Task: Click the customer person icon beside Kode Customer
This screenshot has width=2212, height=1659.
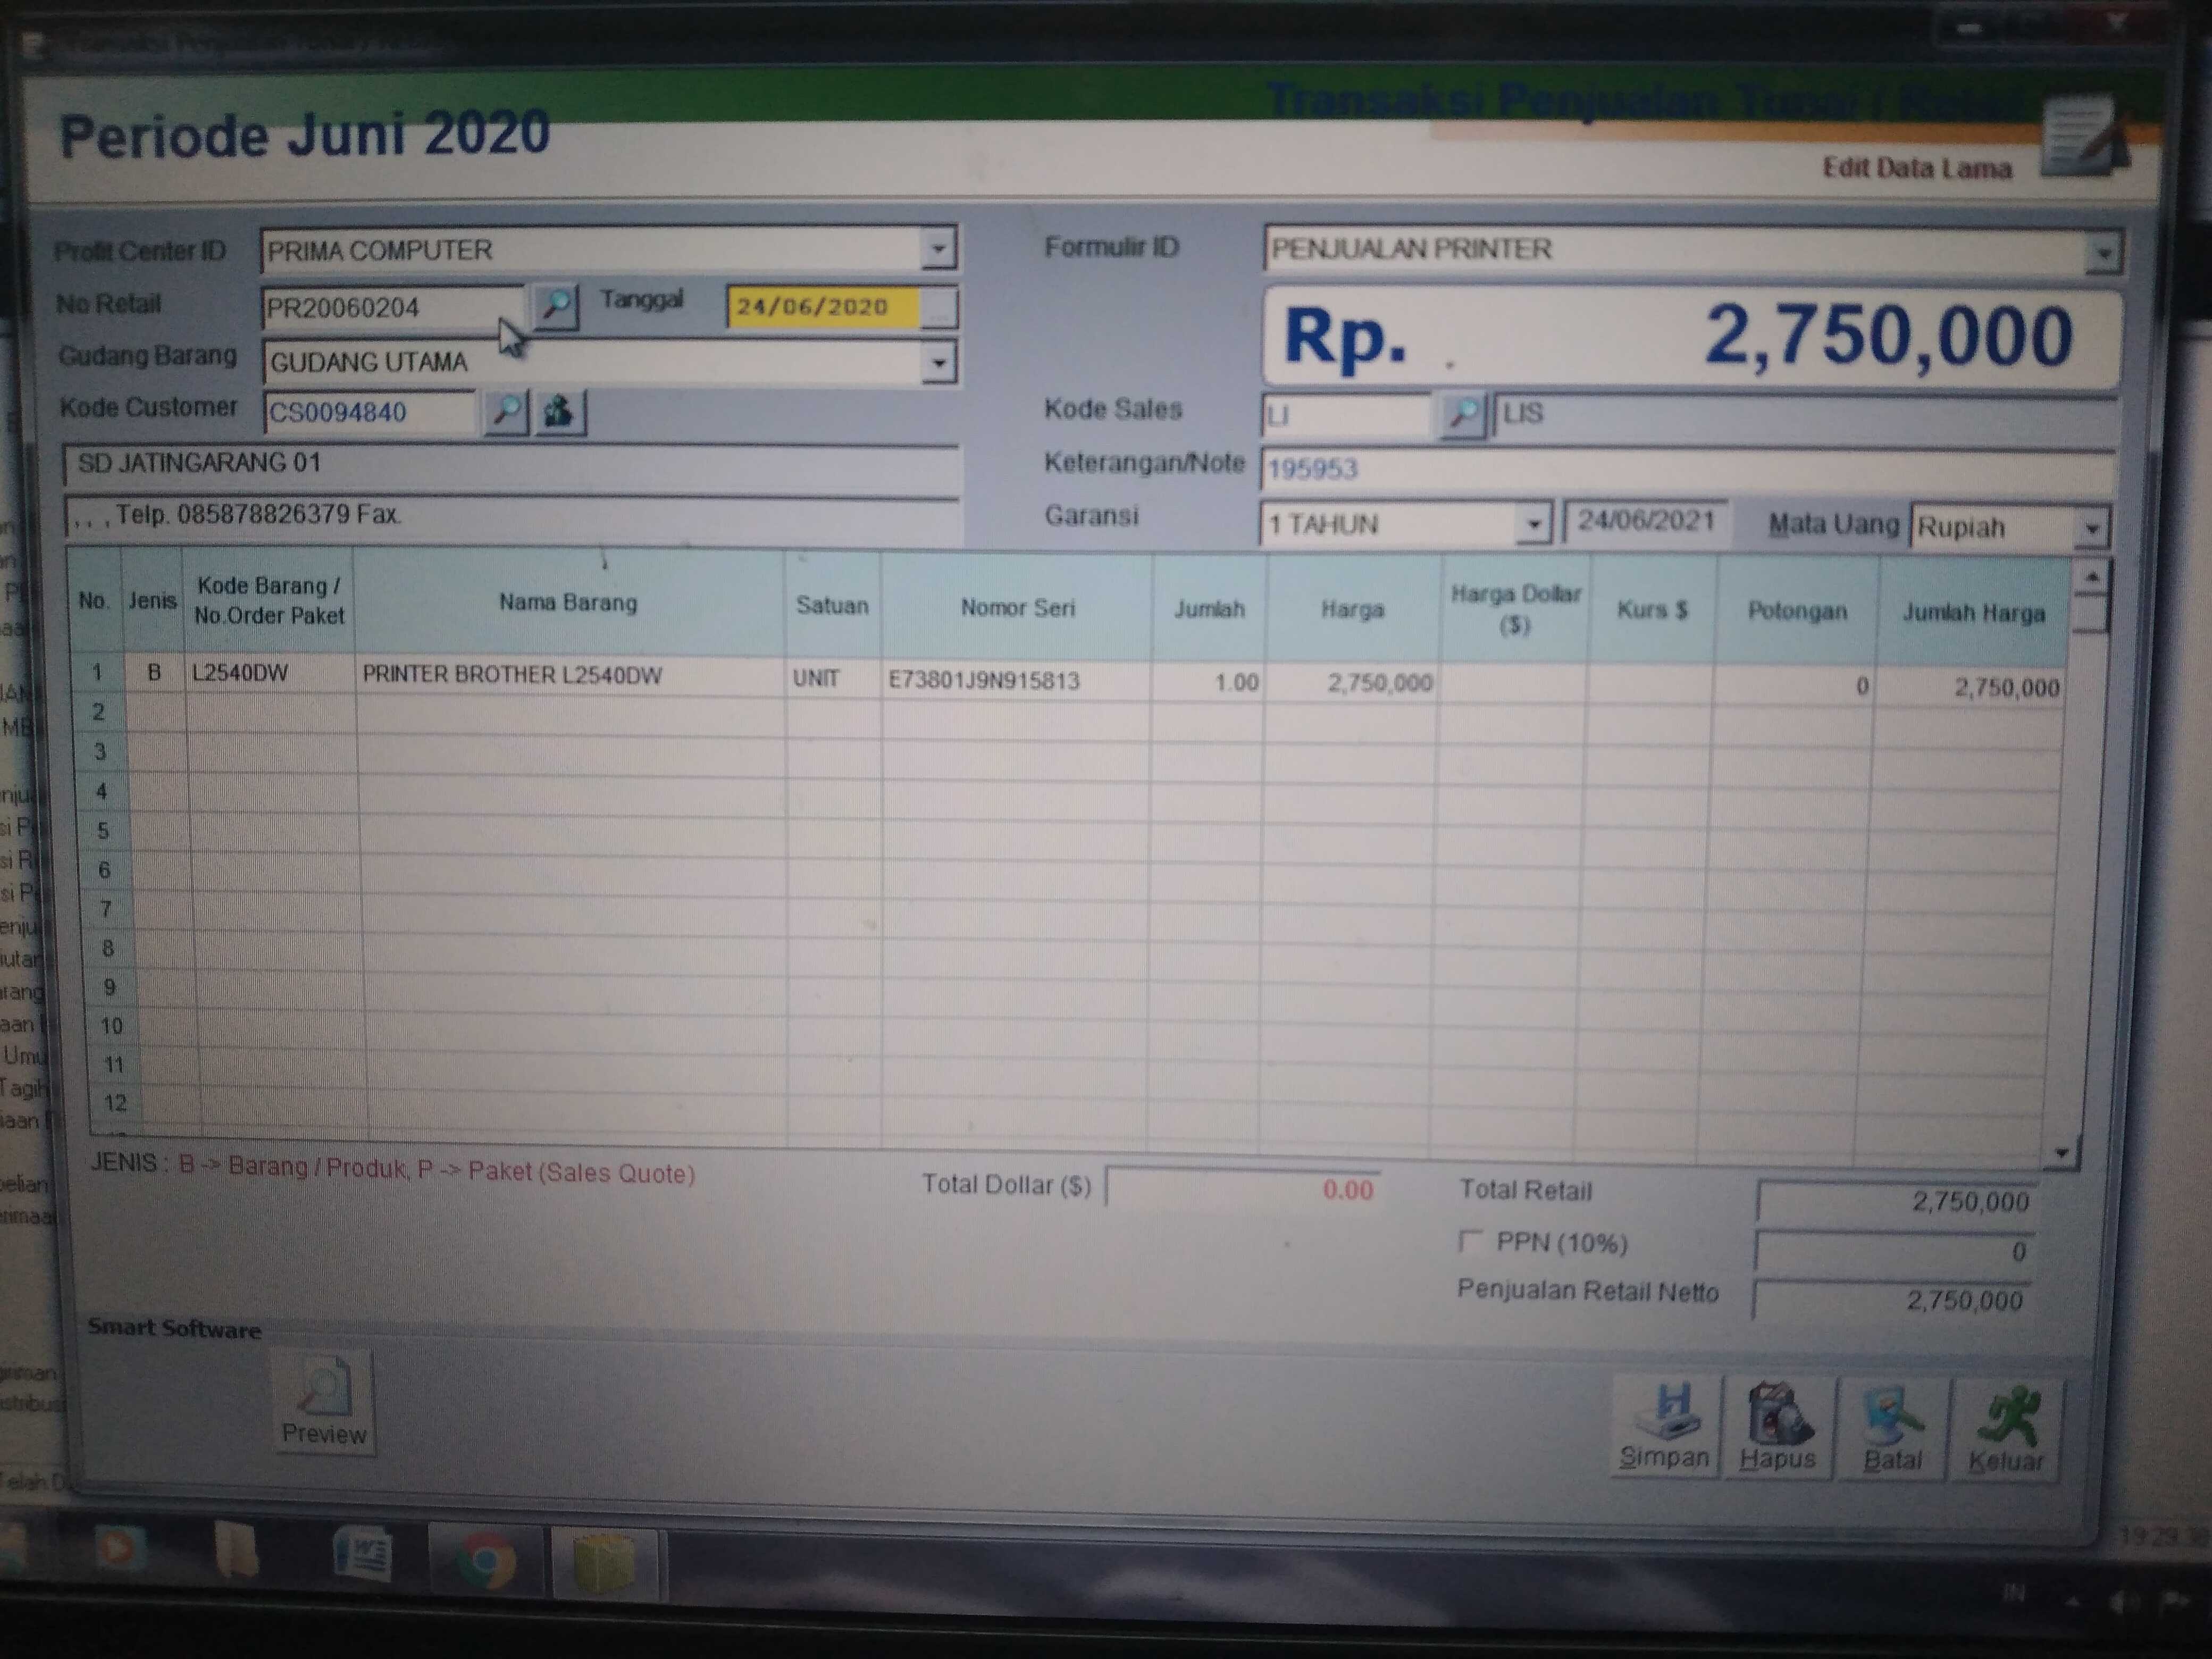Action: (559, 411)
